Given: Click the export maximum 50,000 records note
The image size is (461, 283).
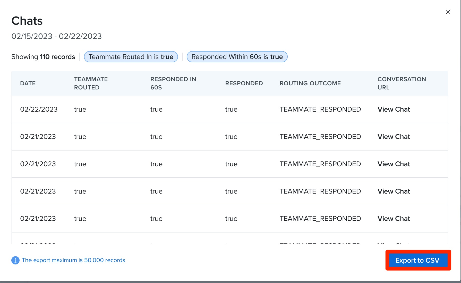Looking at the screenshot, I should (73, 260).
